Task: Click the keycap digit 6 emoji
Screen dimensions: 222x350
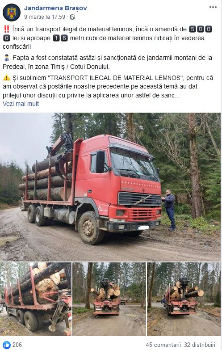Action: 64,38
